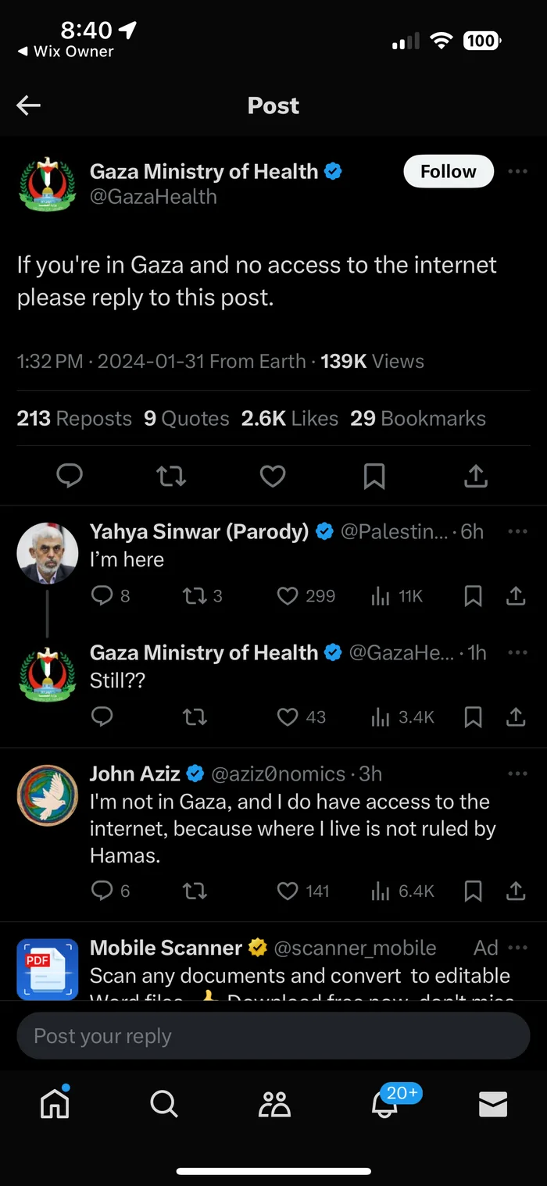
Task: Open Notifications bell with 20+ badge
Action: [x=384, y=1103]
